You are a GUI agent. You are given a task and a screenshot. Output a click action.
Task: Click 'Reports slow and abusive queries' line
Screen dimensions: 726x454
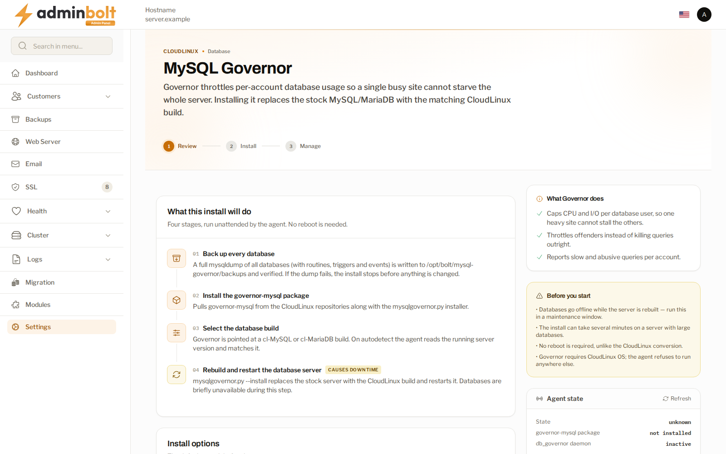pyautogui.click(x=613, y=257)
